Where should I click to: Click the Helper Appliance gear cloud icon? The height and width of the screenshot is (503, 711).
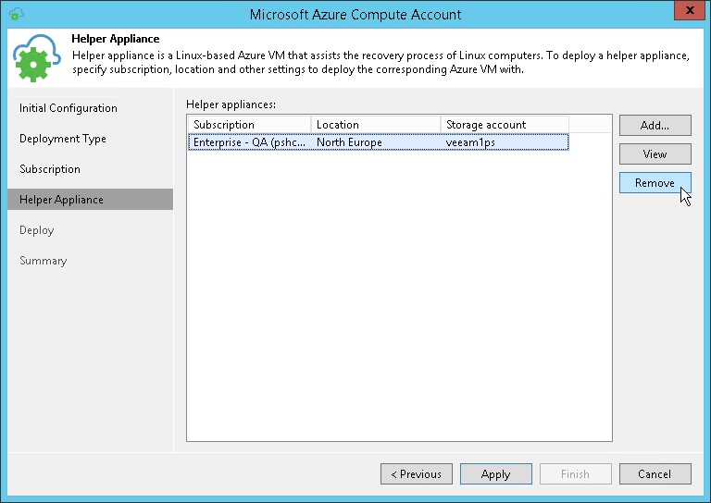pos(37,59)
